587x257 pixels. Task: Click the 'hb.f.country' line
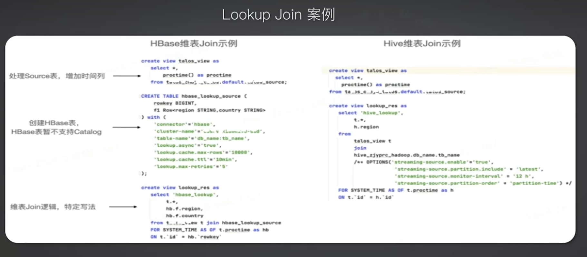185,216
